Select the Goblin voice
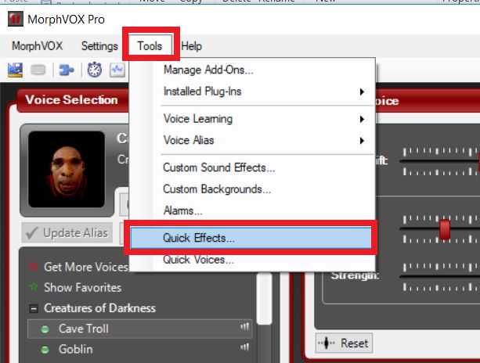 click(139, 349)
